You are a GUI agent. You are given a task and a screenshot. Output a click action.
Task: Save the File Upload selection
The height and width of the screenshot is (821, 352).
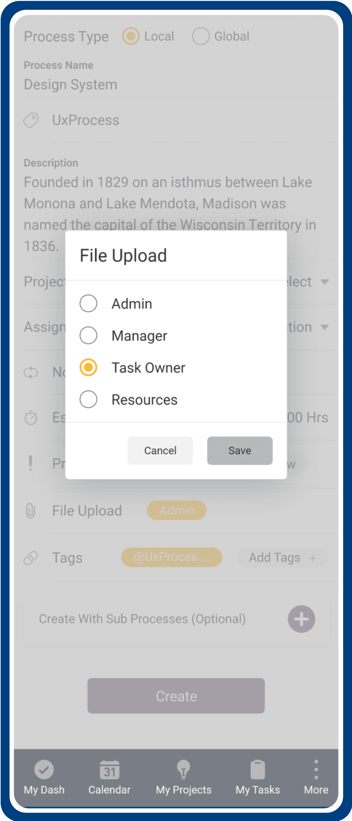tap(240, 451)
